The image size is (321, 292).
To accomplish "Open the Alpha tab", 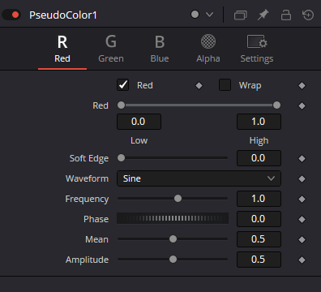I will (x=208, y=49).
